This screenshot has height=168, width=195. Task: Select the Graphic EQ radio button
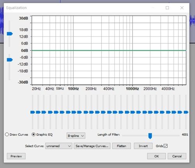point(34,134)
